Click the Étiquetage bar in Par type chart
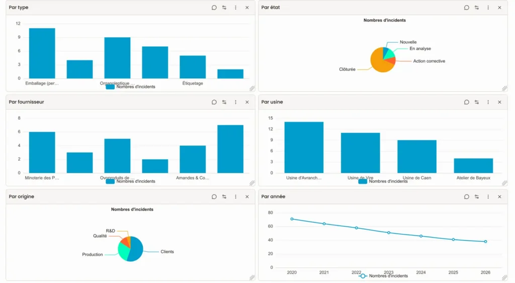515x283 pixels. click(193, 67)
